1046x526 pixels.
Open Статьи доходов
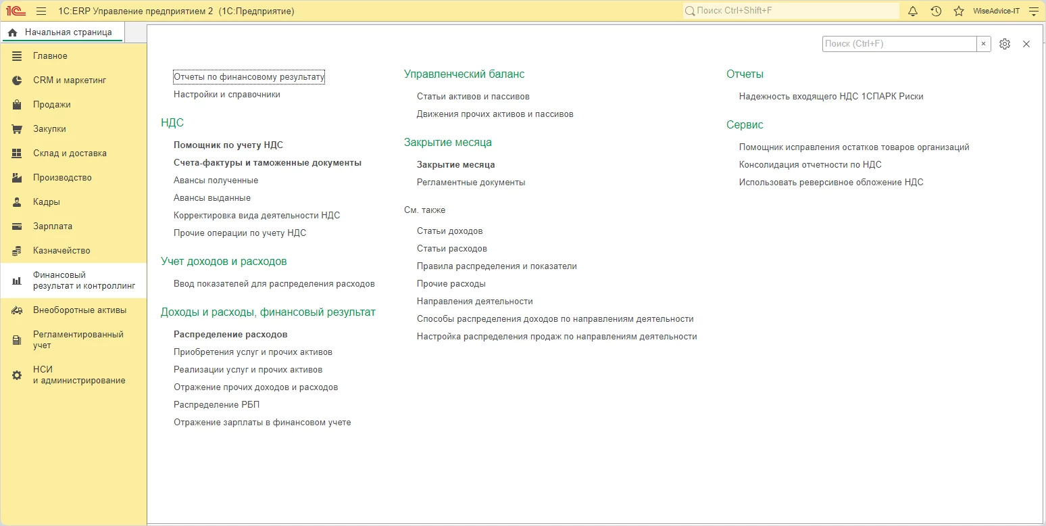click(x=450, y=231)
